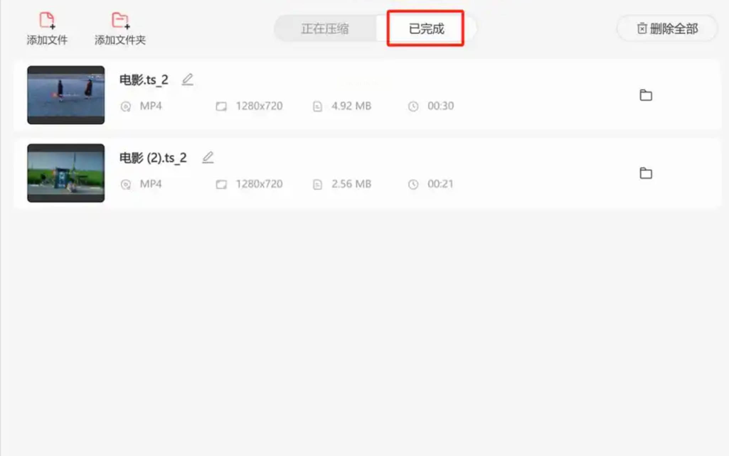The image size is (729, 456).
Task: Click the Add Folder icon
Action: click(121, 20)
